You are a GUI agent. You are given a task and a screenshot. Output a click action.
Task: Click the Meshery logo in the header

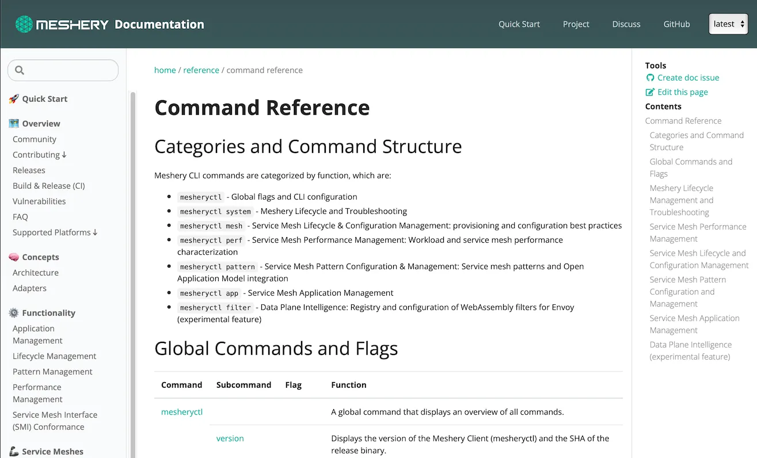(x=24, y=24)
